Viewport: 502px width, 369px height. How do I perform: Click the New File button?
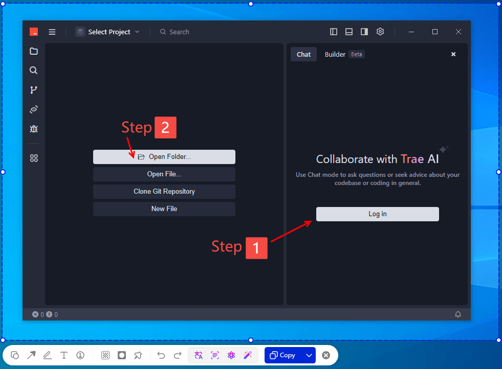[164, 209]
